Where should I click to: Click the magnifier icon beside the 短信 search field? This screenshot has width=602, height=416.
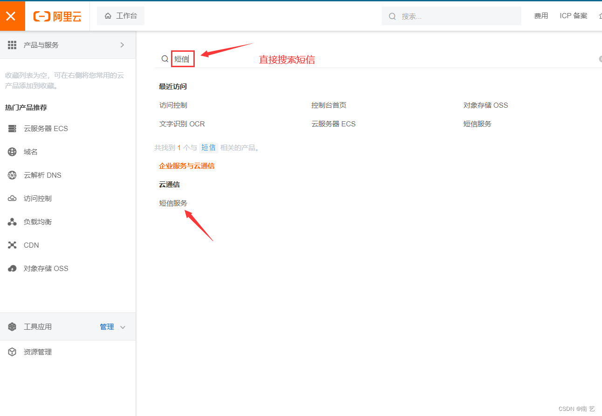165,59
